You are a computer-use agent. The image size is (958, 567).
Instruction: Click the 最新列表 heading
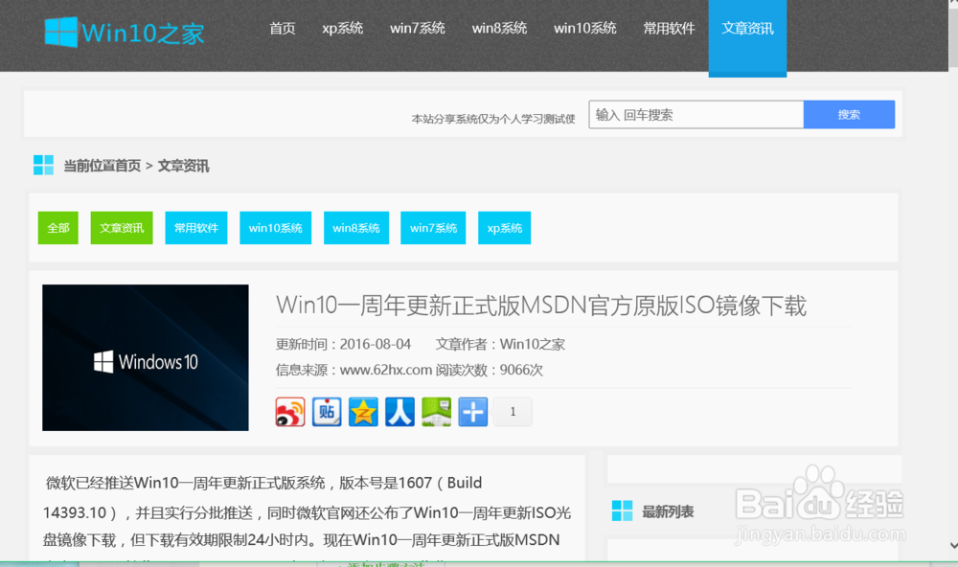tap(668, 511)
